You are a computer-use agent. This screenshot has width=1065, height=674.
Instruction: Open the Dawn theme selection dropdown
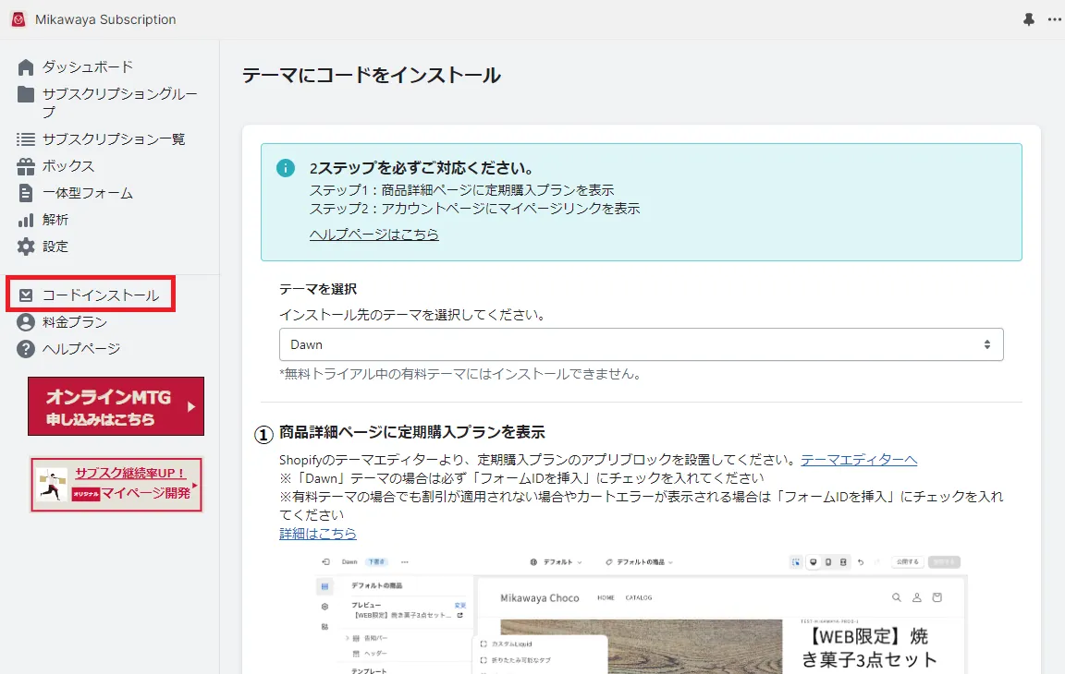tap(642, 344)
